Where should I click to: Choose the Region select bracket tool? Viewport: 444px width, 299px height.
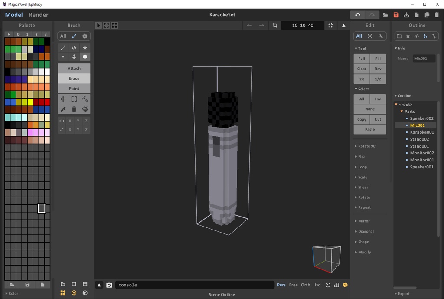tap(74, 99)
